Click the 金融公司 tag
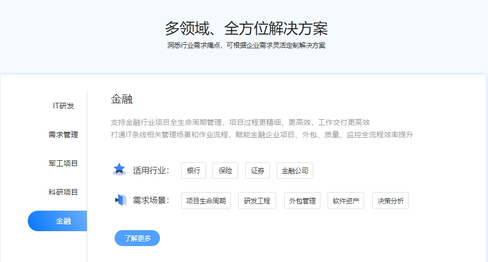Screen dimensions: 488x262 (295, 171)
